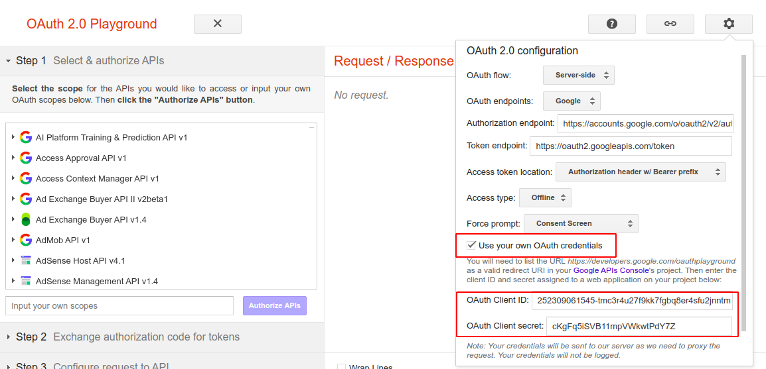Click the OAuth Client ID field
Image resolution: width=766 pixels, height=369 pixels.
[x=632, y=300]
